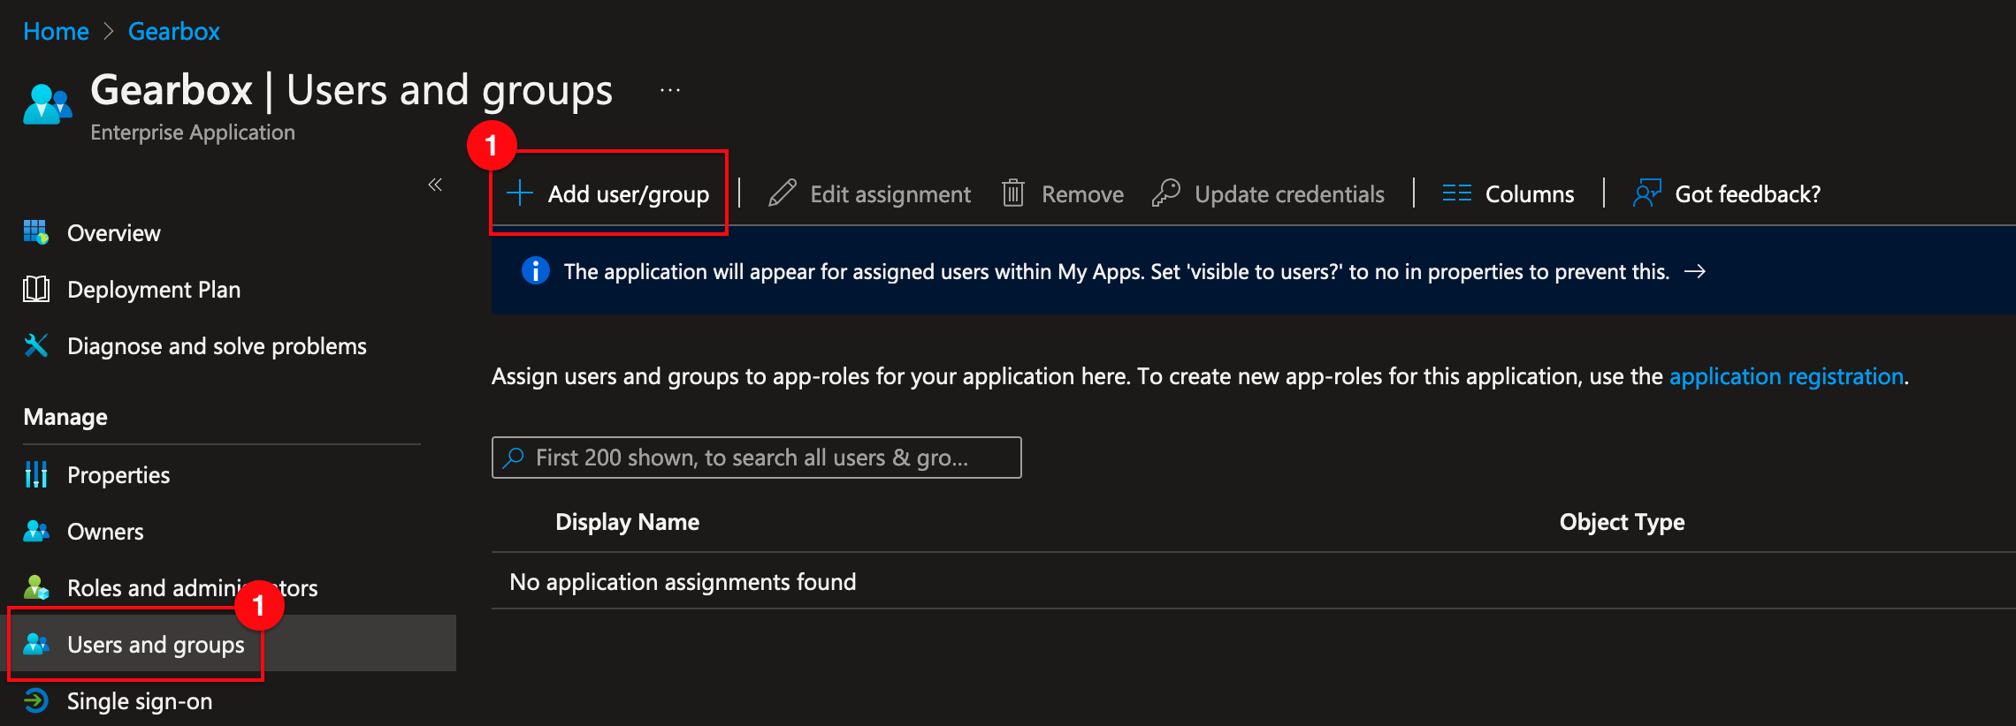Choose Remove in the toolbar
The height and width of the screenshot is (726, 2016).
[1082, 193]
